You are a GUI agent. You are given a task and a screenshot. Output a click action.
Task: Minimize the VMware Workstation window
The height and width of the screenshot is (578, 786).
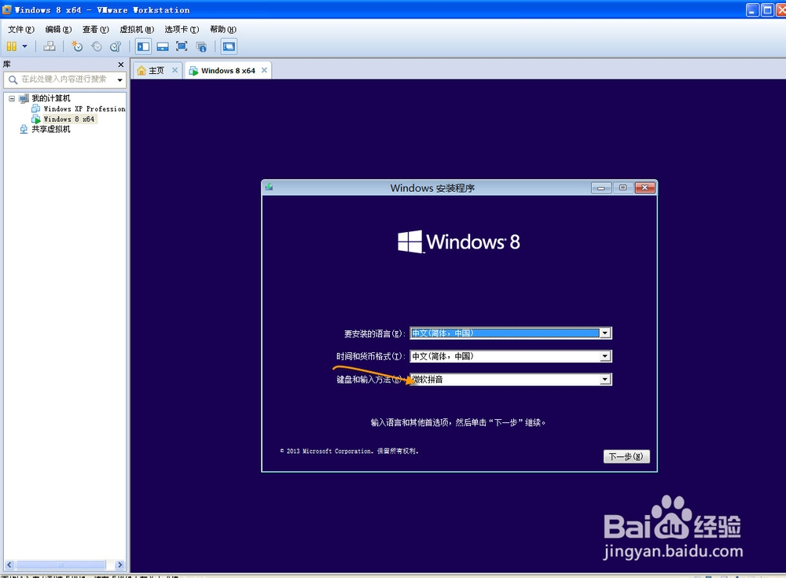click(x=752, y=10)
